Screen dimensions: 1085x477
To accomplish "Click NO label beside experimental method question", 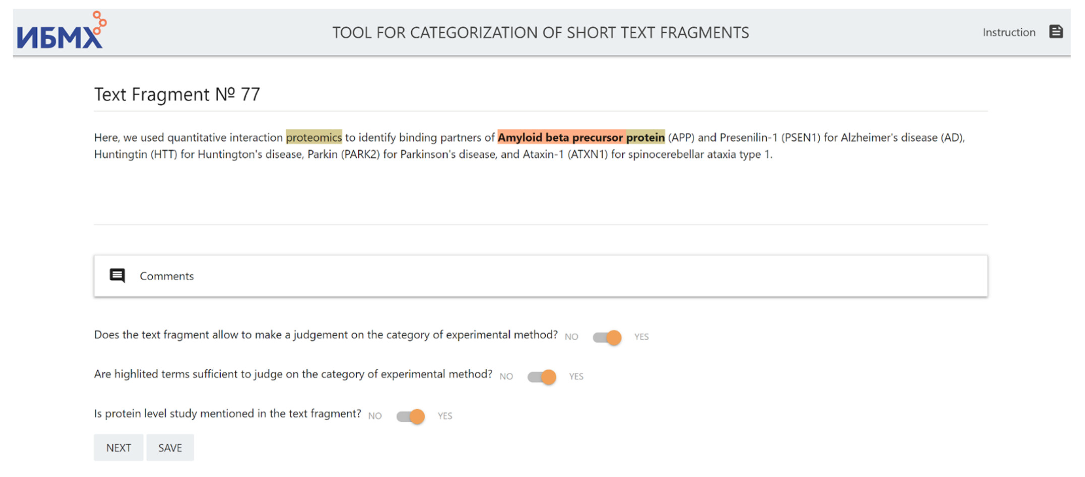I will (571, 337).
